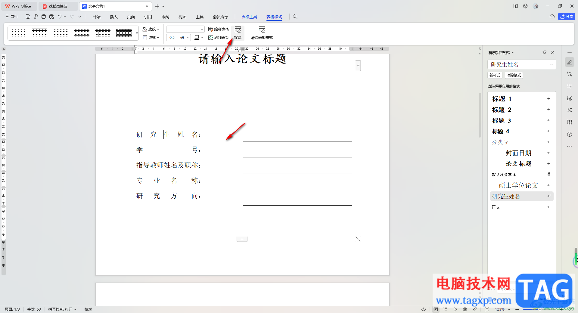Image resolution: width=578 pixels, height=313 pixels.
Task: Click 清除表格样式 clear table style
Action: coord(262,33)
